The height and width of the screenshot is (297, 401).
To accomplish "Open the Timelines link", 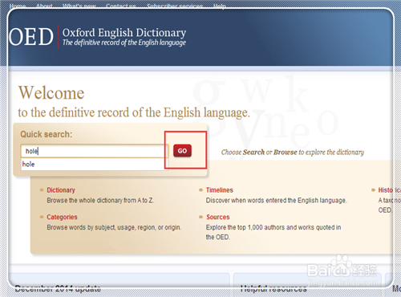I will tap(220, 190).
